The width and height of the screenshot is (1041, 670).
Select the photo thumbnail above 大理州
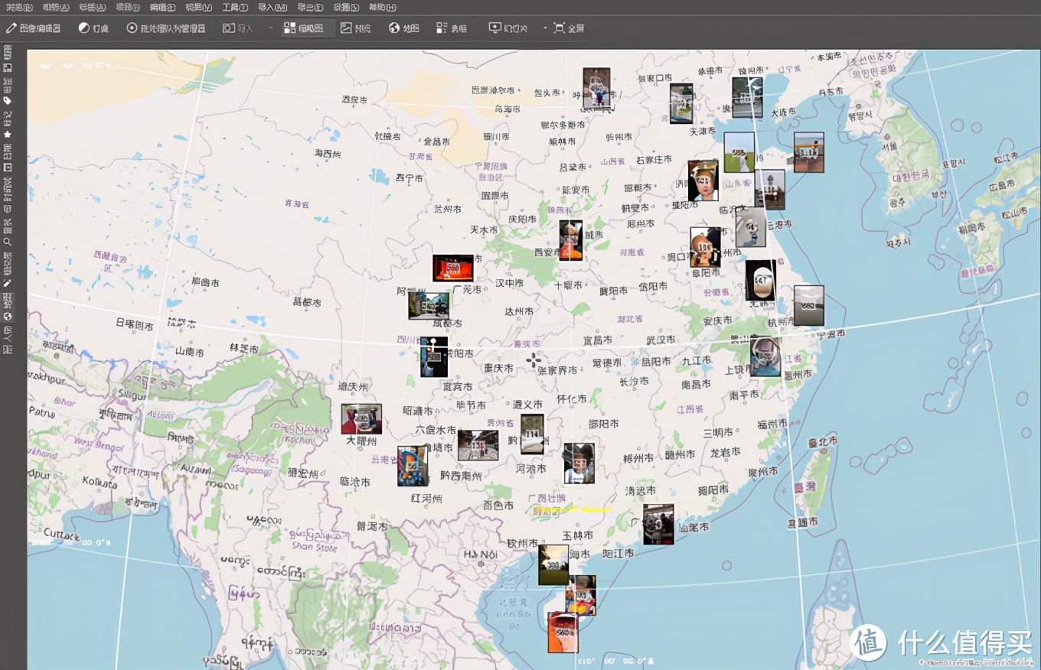361,419
